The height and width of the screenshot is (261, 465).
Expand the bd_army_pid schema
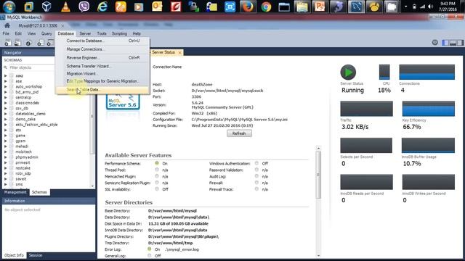coord(6,92)
